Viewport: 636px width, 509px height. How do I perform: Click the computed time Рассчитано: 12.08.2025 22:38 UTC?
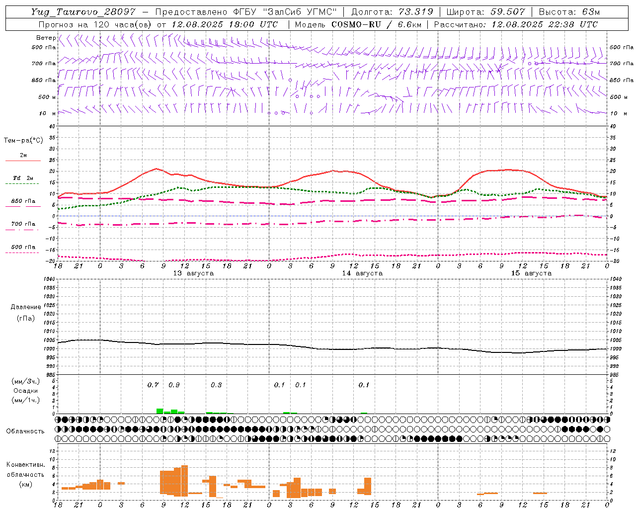(x=516, y=24)
